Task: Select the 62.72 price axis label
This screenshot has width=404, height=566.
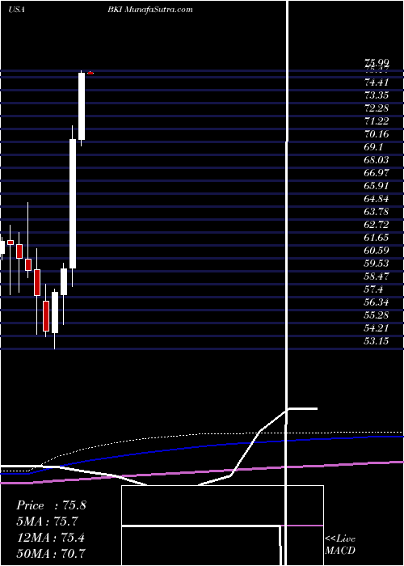Action: 377,225
